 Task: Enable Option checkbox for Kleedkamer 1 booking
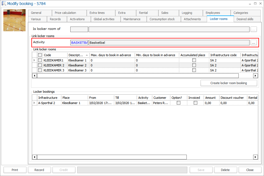(x=178, y=103)
